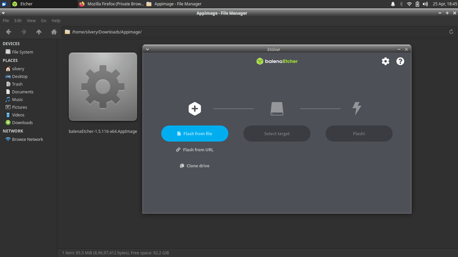Click the clock showing 25 Apr, 18:45

[445, 4]
